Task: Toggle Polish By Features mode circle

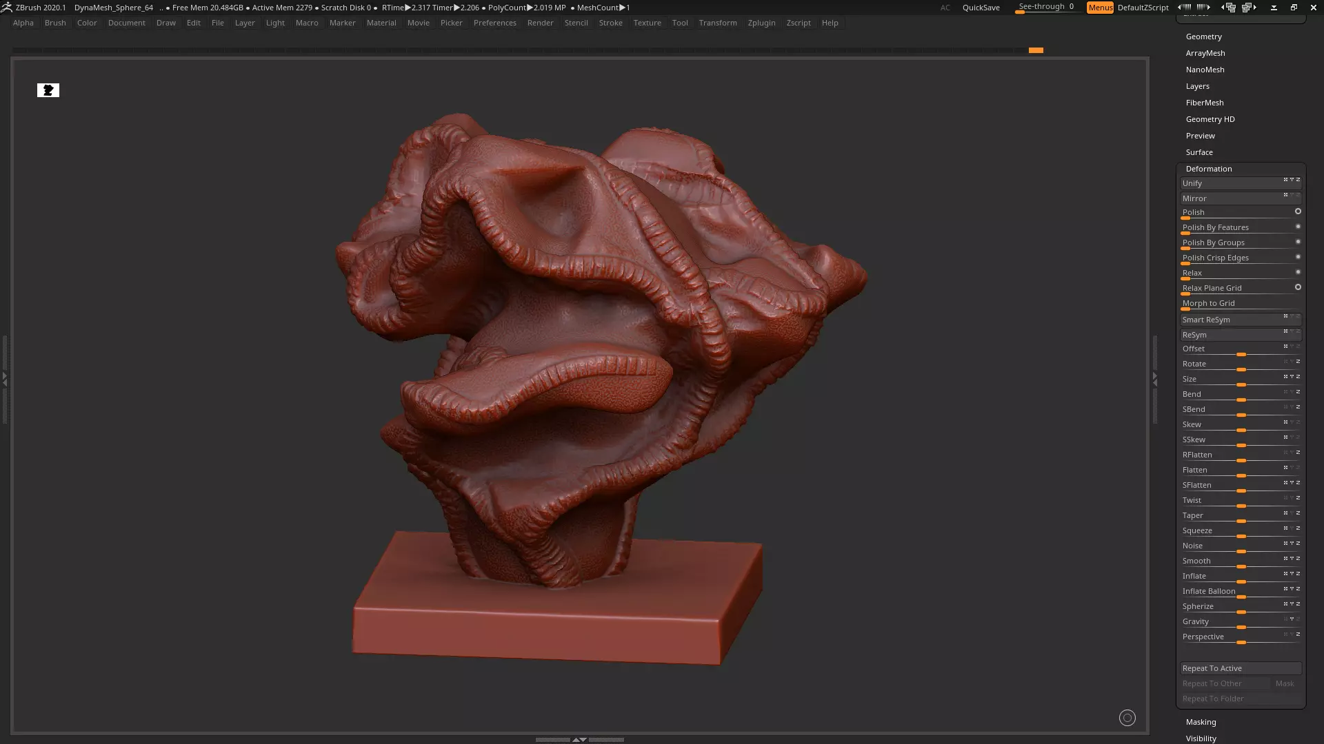Action: [1298, 227]
